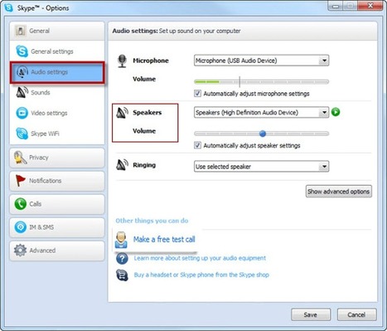Click the green Calls phone icon
Image resolution: width=387 pixels, height=331 pixels.
coord(20,204)
